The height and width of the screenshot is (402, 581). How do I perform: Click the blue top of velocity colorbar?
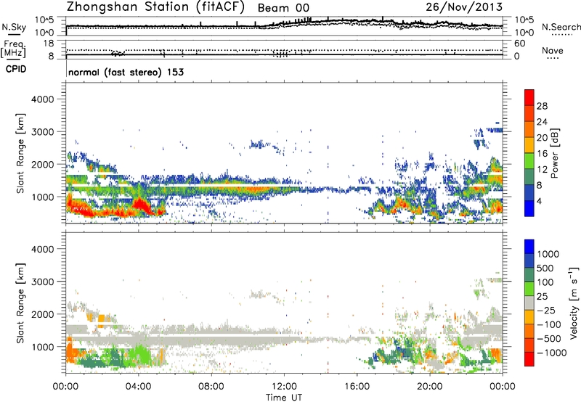tap(529, 247)
